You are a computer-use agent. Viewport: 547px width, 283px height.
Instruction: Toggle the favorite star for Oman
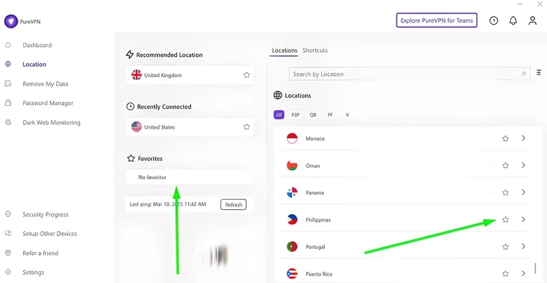coord(505,165)
